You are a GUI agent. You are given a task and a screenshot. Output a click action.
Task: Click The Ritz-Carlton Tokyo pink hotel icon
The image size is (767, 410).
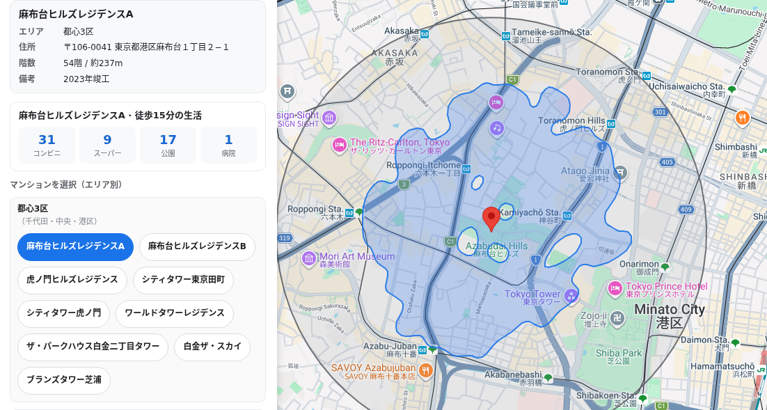click(339, 145)
